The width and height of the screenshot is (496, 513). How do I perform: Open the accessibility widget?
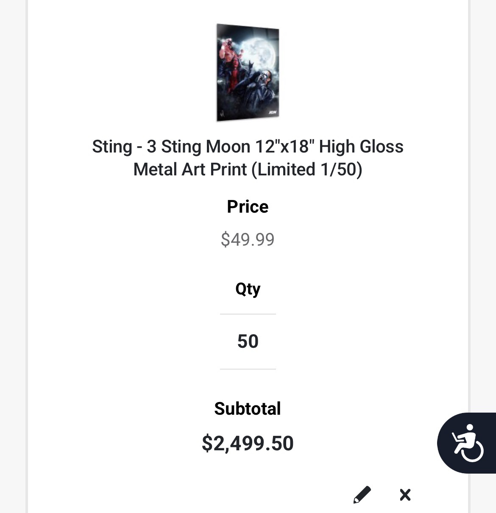pyautogui.click(x=467, y=443)
